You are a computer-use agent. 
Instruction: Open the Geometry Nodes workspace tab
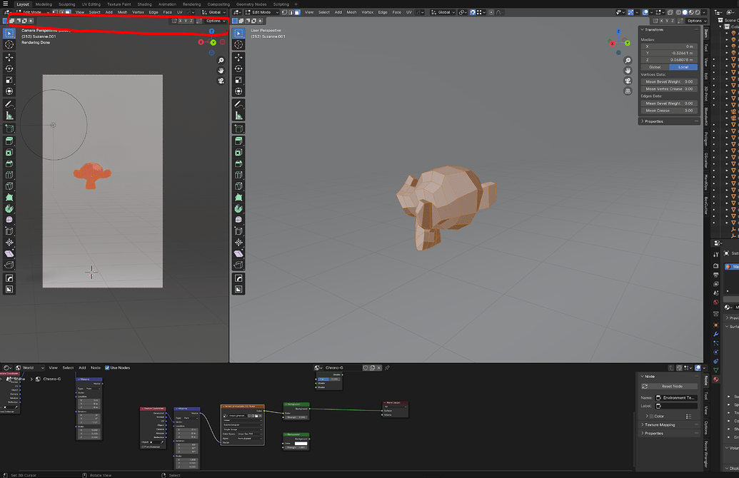click(251, 4)
